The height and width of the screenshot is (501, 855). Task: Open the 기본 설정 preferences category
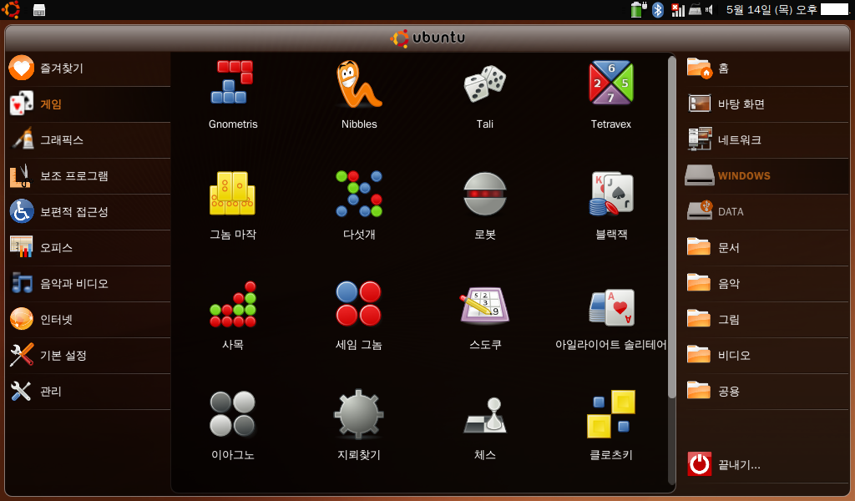point(89,356)
